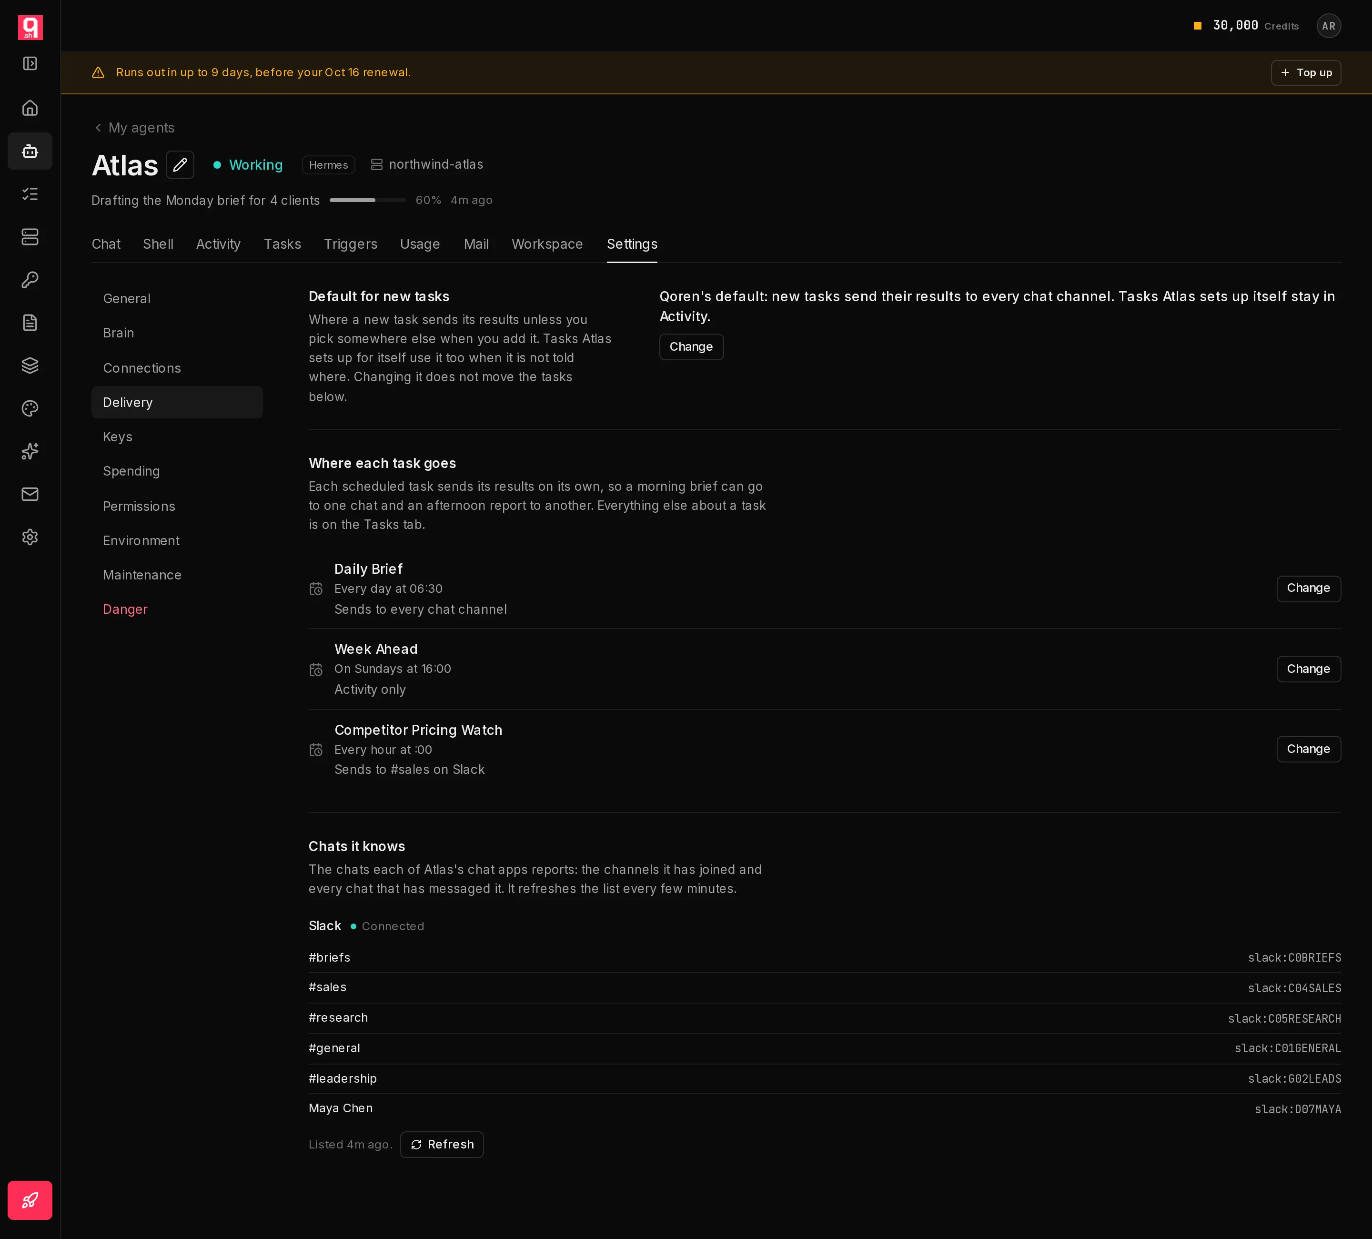Open the servers icon in sidebar

click(x=30, y=237)
